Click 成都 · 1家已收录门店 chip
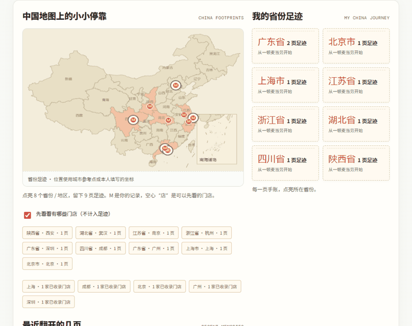 click(x=104, y=286)
